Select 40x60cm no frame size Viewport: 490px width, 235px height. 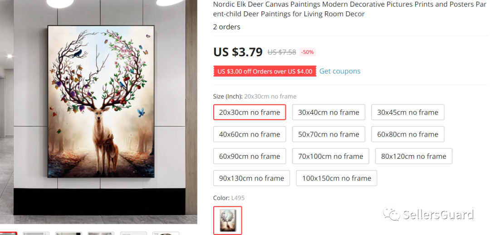click(250, 134)
